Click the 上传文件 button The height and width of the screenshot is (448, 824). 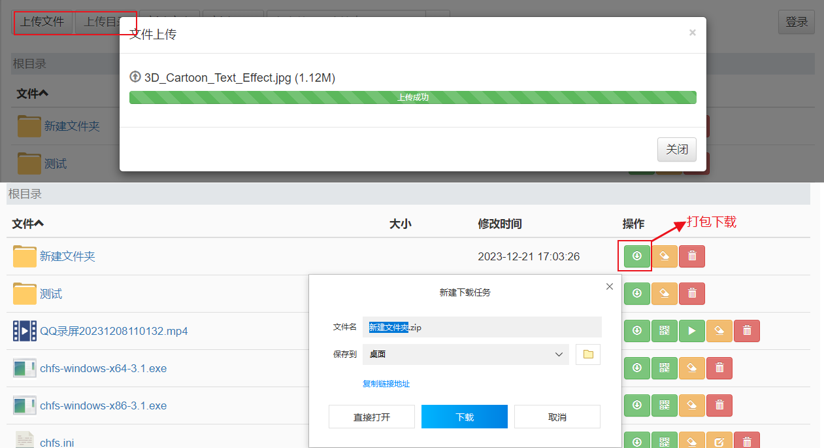pyautogui.click(x=42, y=22)
